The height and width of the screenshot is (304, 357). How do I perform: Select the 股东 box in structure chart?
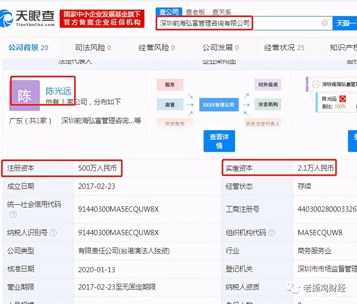point(170,85)
